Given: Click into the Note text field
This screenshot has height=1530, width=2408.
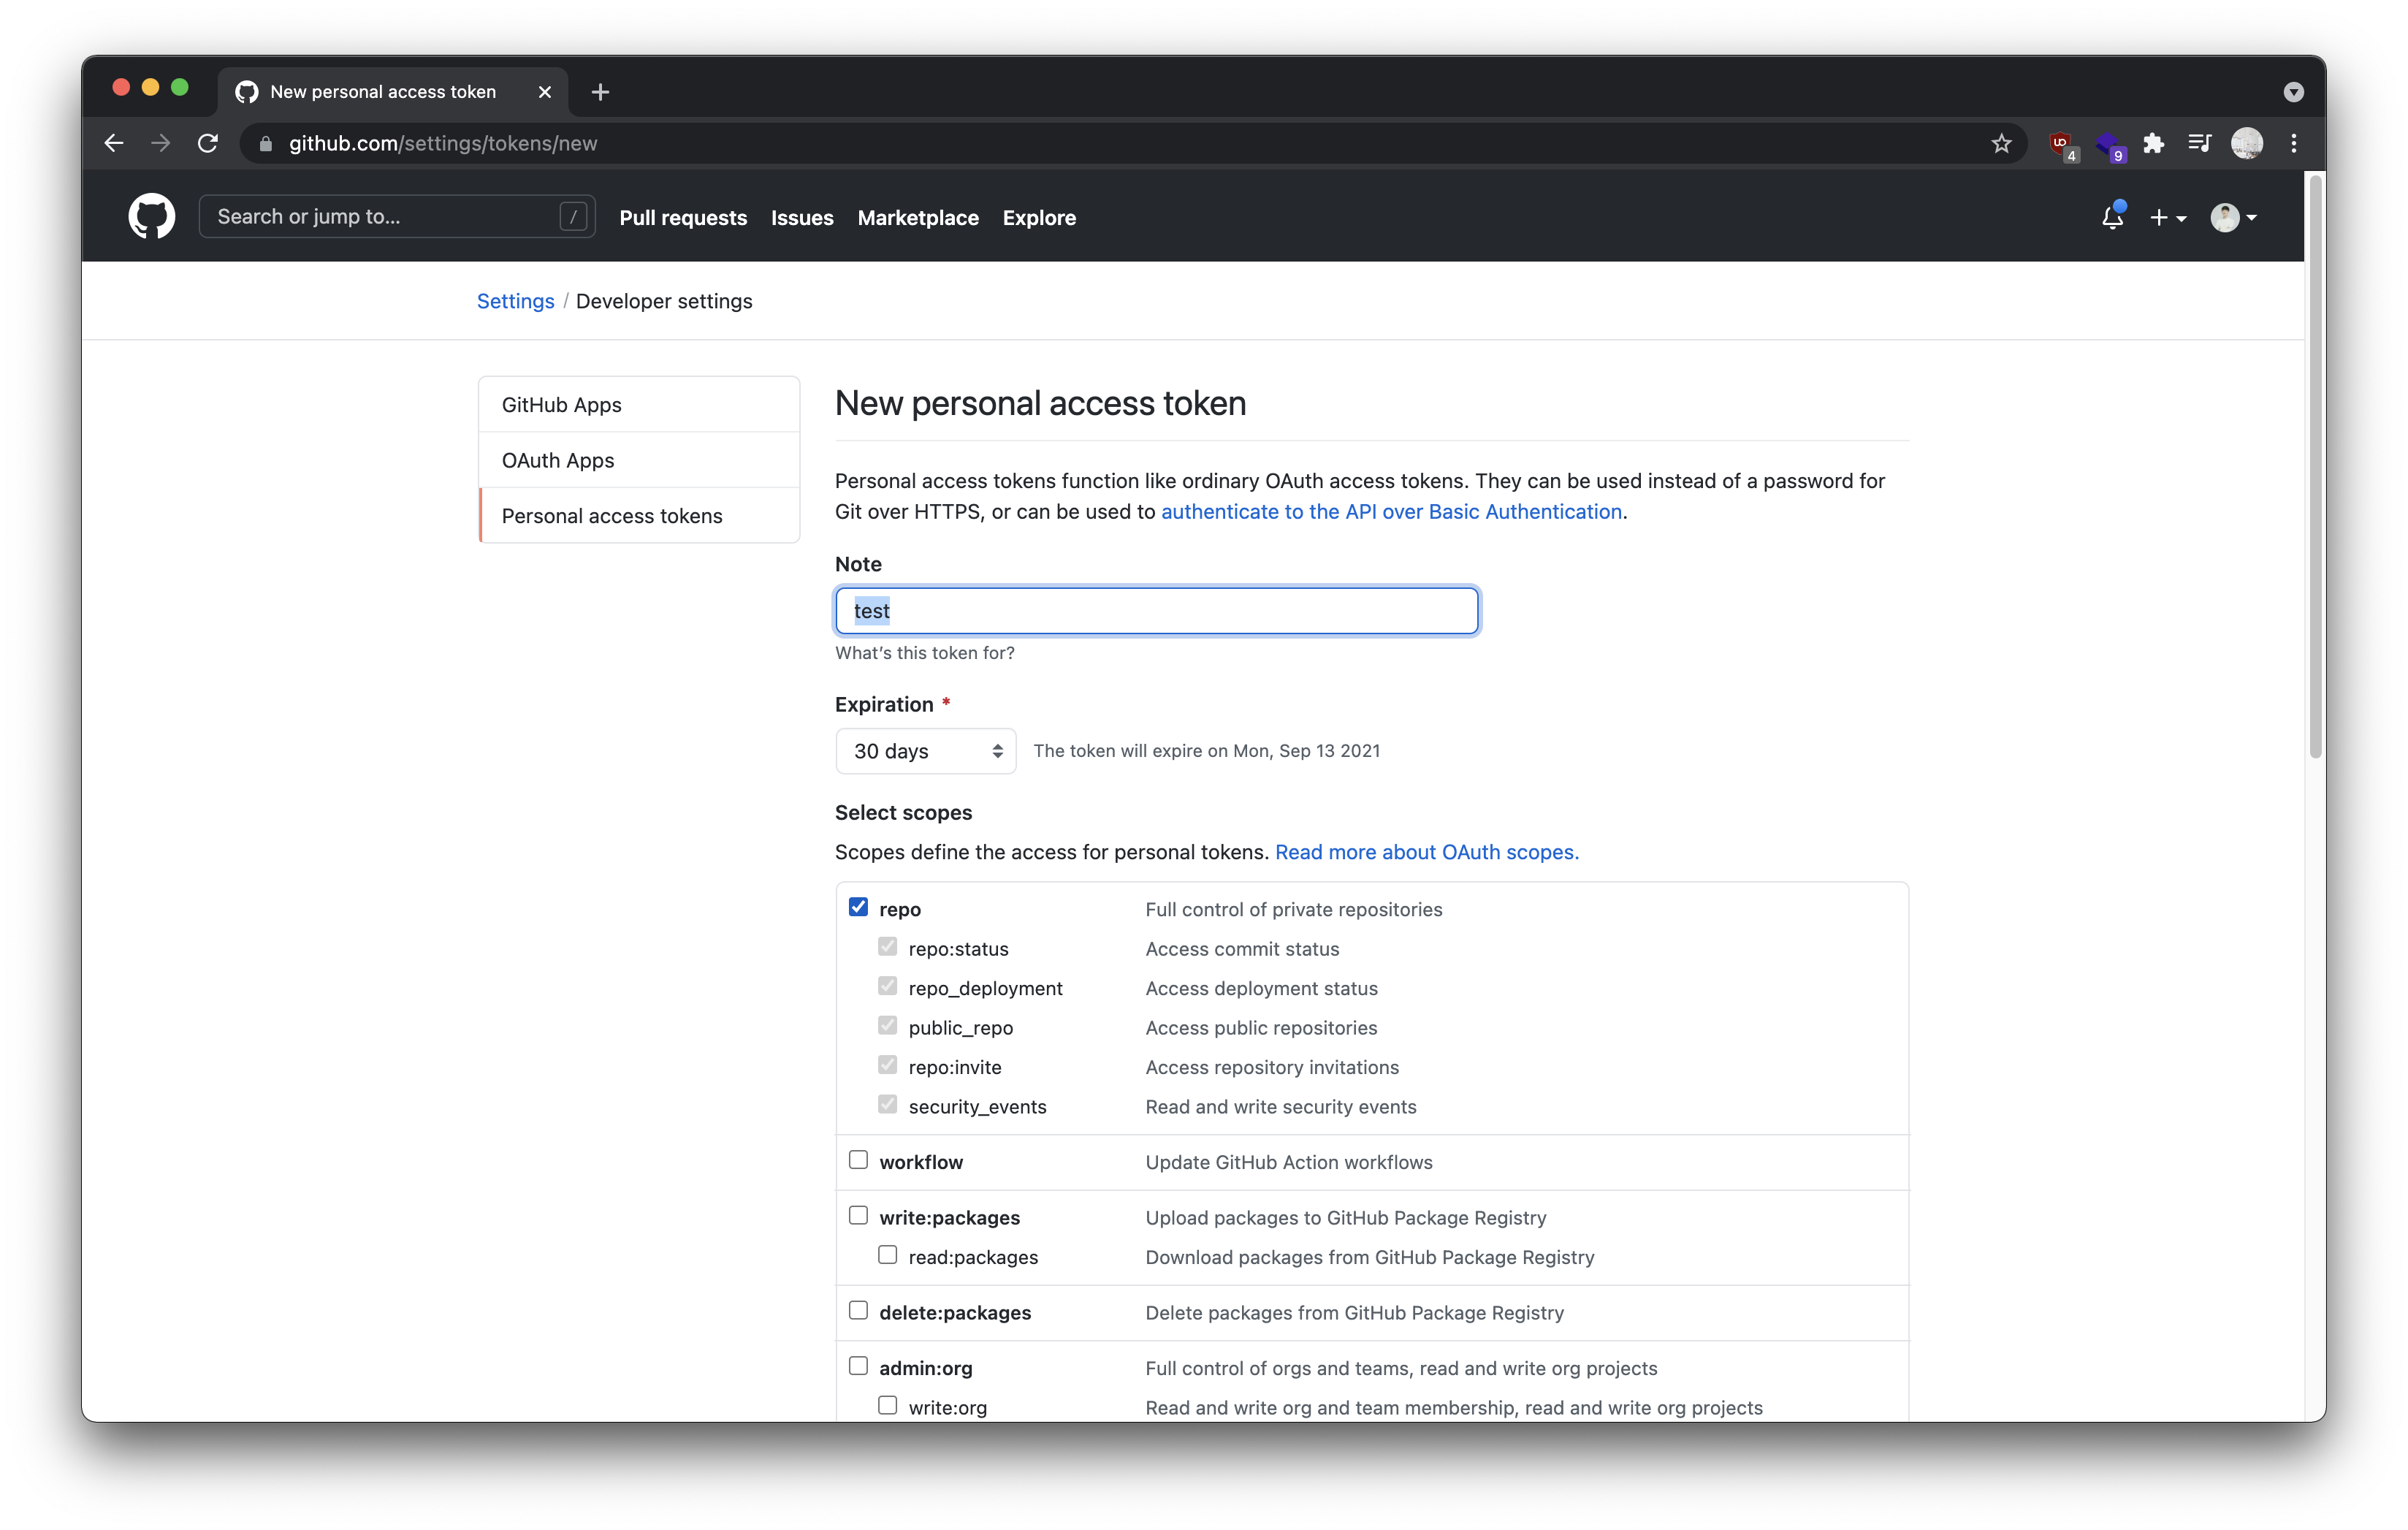Looking at the screenshot, I should point(1156,611).
